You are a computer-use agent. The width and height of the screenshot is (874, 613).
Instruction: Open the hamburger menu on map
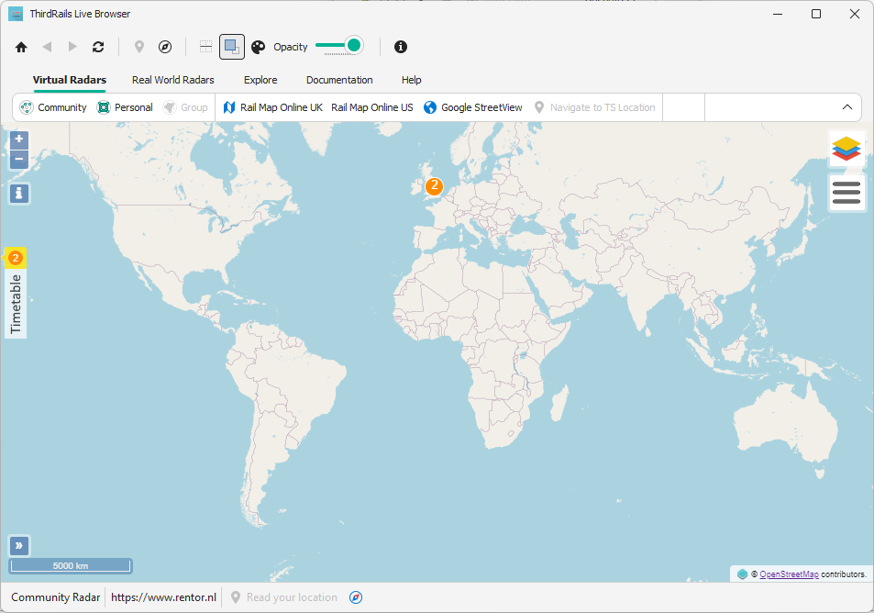click(x=846, y=193)
